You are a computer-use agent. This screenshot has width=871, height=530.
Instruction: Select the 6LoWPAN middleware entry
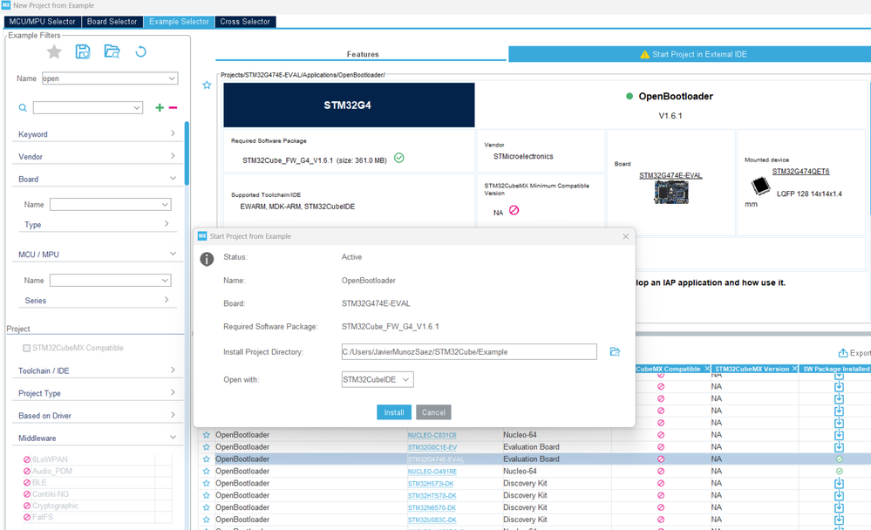pos(50,459)
